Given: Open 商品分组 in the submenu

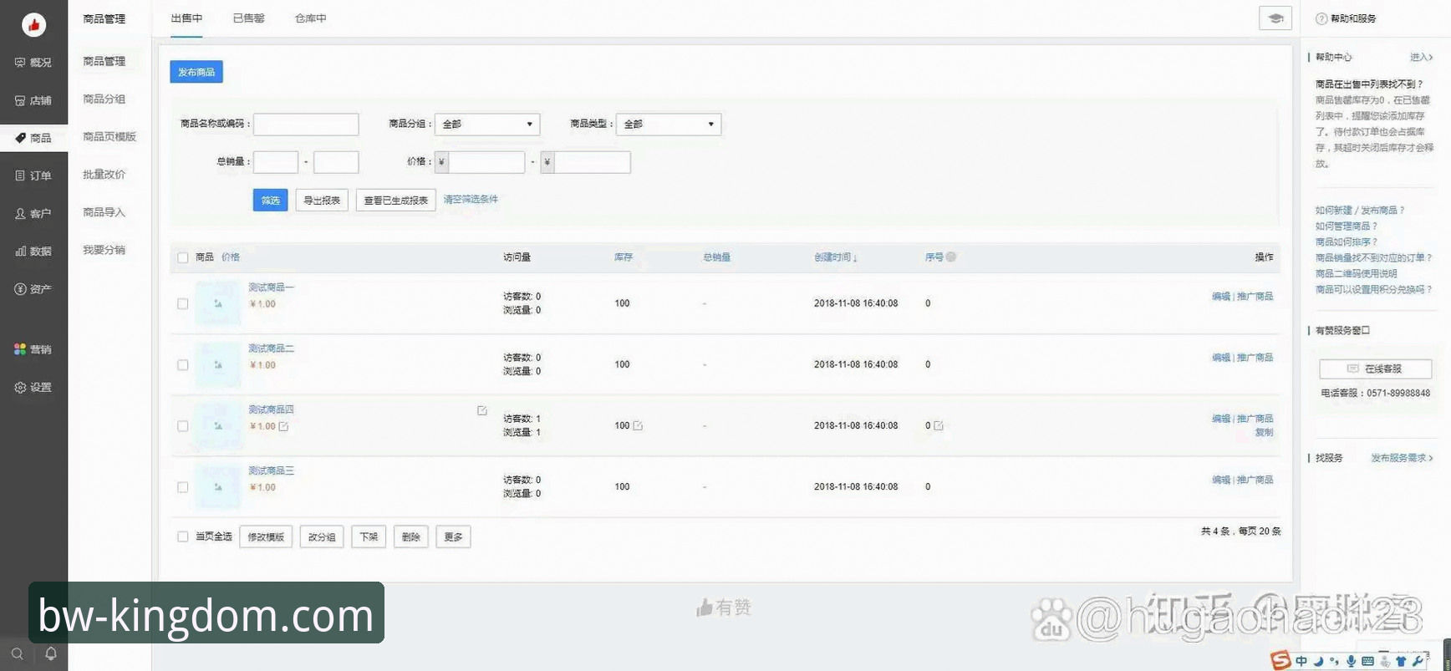Looking at the screenshot, I should click(104, 99).
